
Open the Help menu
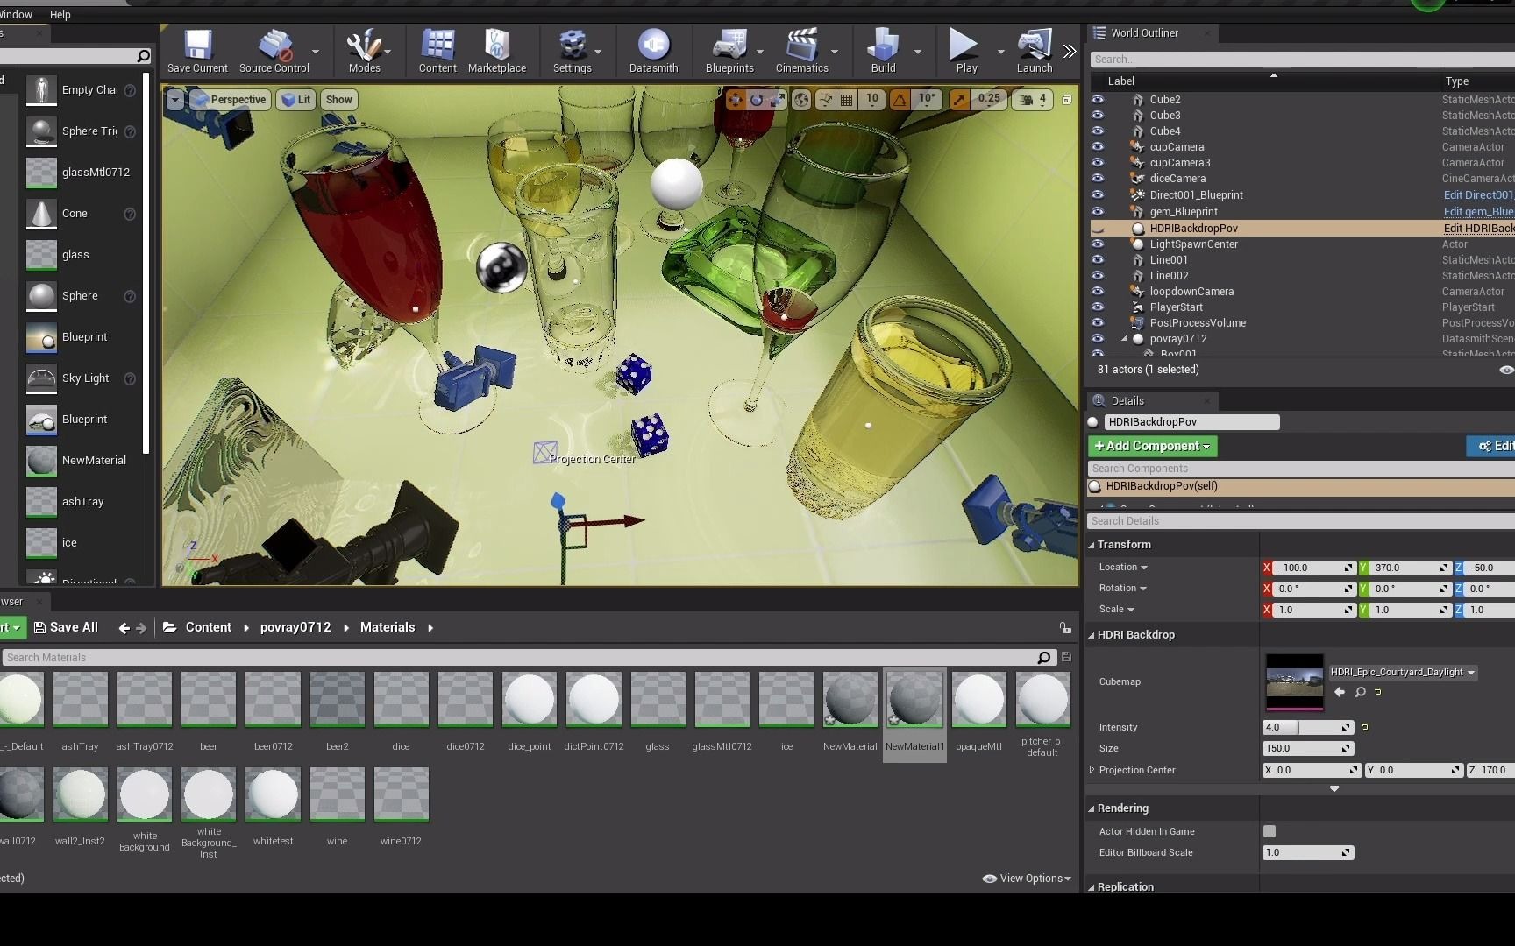click(60, 14)
